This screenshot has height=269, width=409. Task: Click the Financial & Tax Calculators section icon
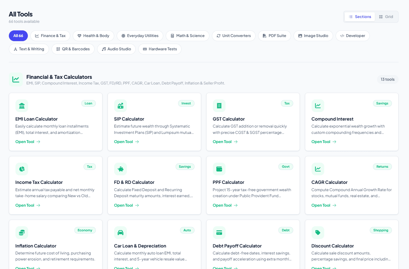point(16,79)
